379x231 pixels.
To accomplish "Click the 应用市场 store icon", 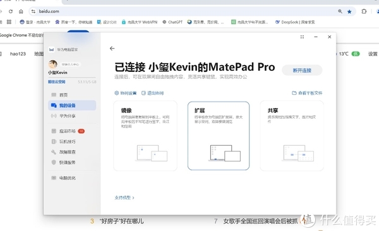I will [54, 131].
